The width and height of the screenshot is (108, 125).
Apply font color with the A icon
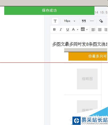(x=73, y=29)
